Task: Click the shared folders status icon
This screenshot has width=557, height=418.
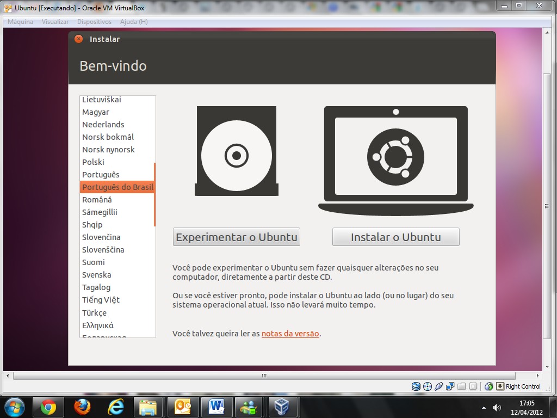Action: click(462, 386)
